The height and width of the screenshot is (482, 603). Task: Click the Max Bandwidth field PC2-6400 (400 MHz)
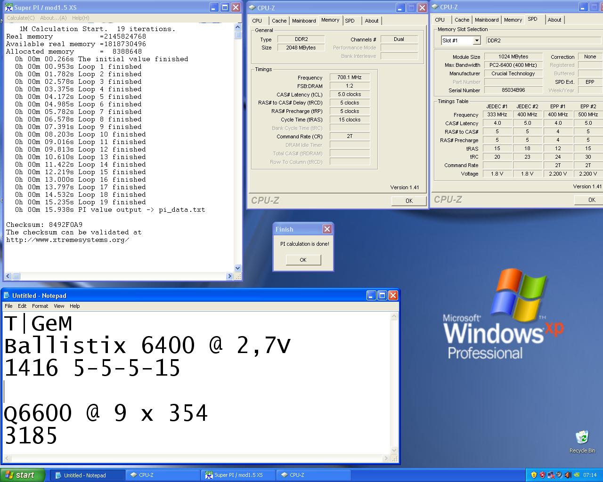(513, 65)
